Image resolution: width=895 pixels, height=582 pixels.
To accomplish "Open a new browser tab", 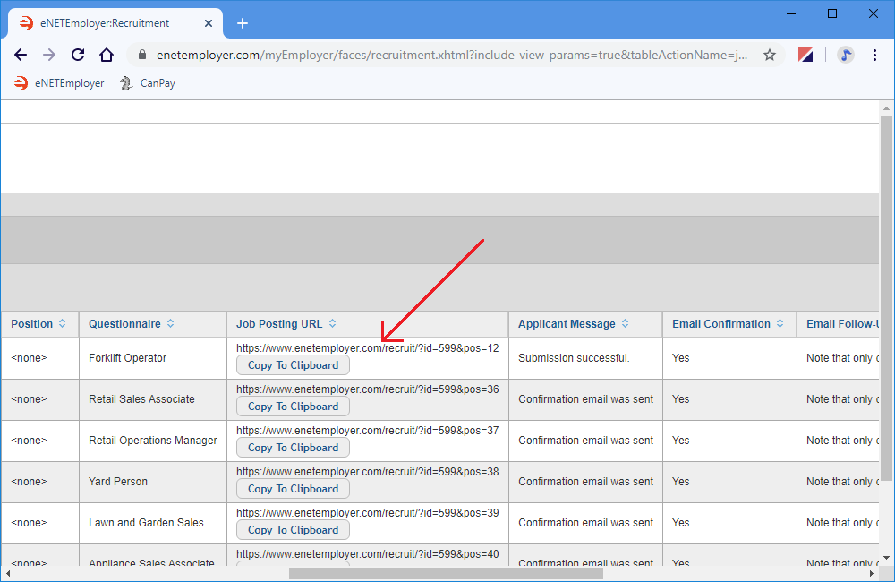I will point(243,23).
